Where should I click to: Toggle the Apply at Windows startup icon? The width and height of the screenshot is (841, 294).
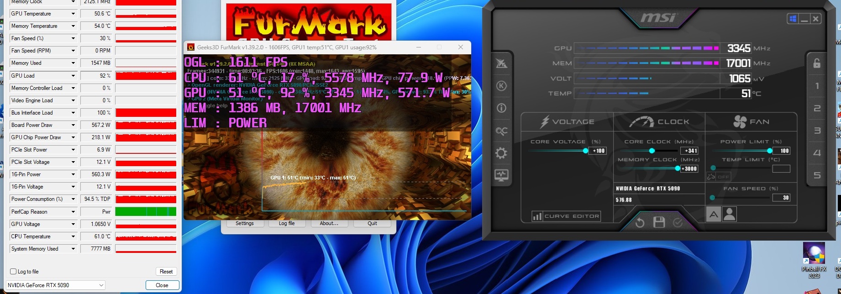point(793,19)
